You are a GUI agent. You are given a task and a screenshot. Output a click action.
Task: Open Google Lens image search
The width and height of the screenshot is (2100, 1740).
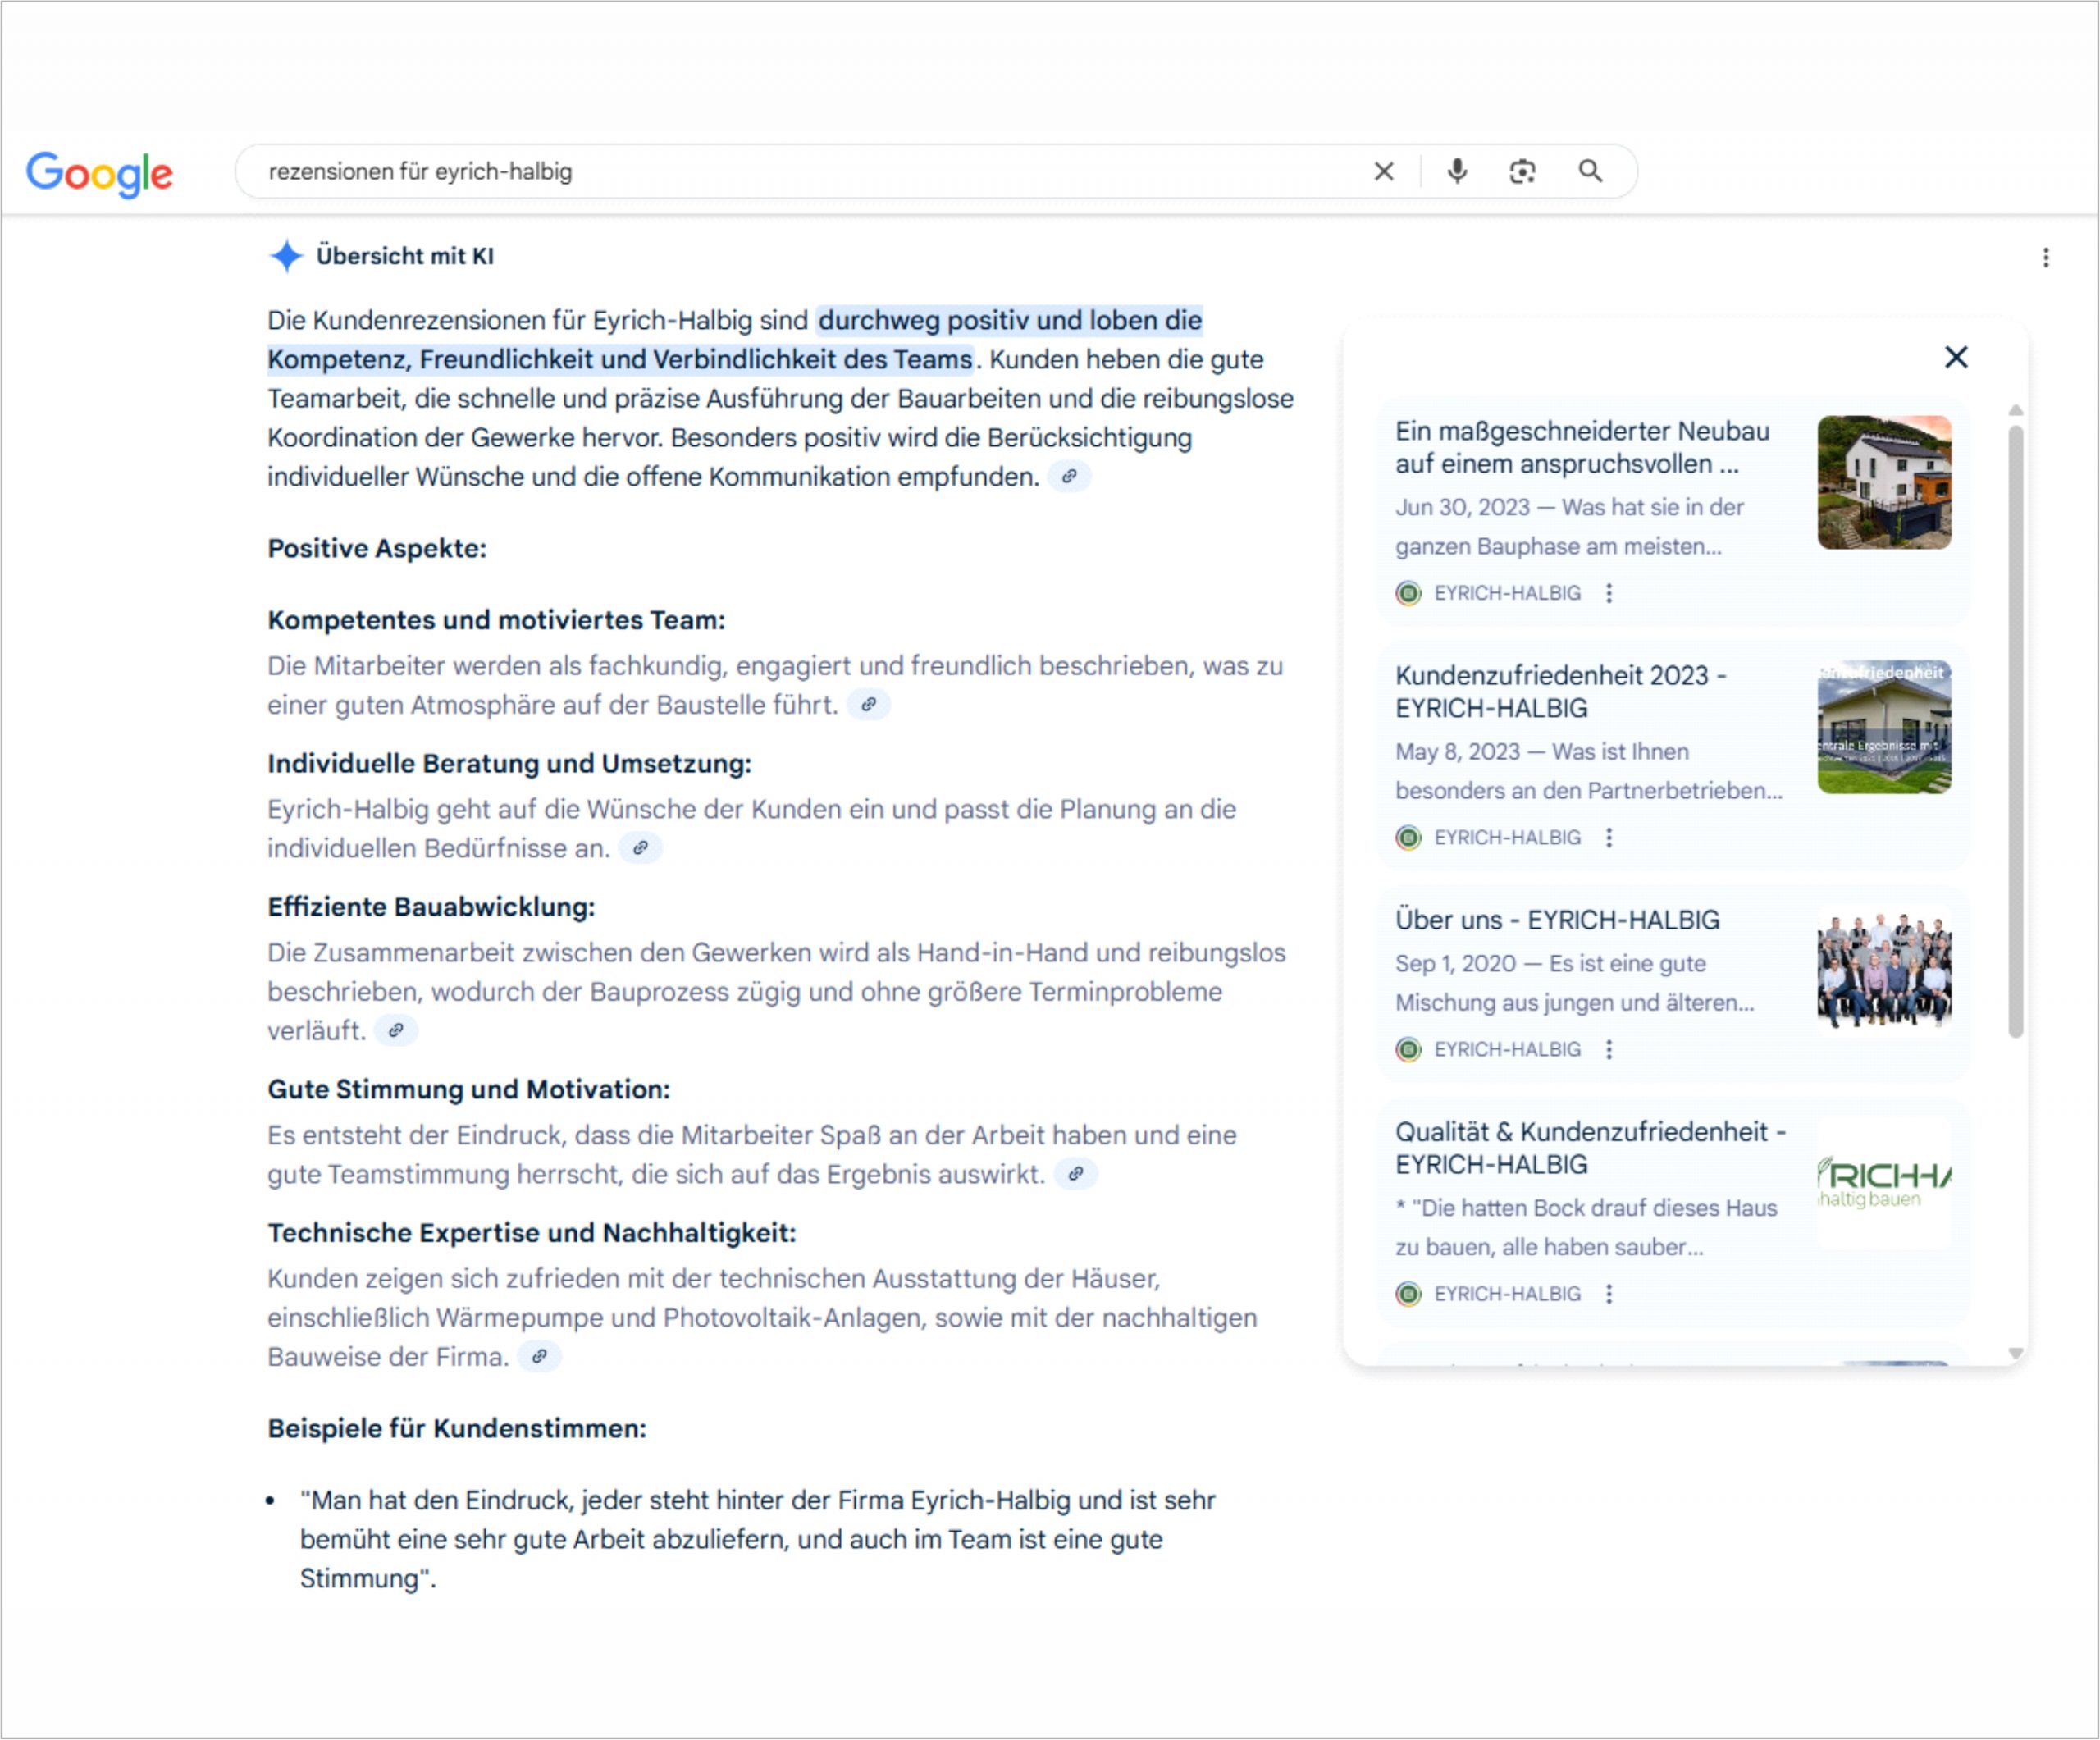coord(1522,172)
